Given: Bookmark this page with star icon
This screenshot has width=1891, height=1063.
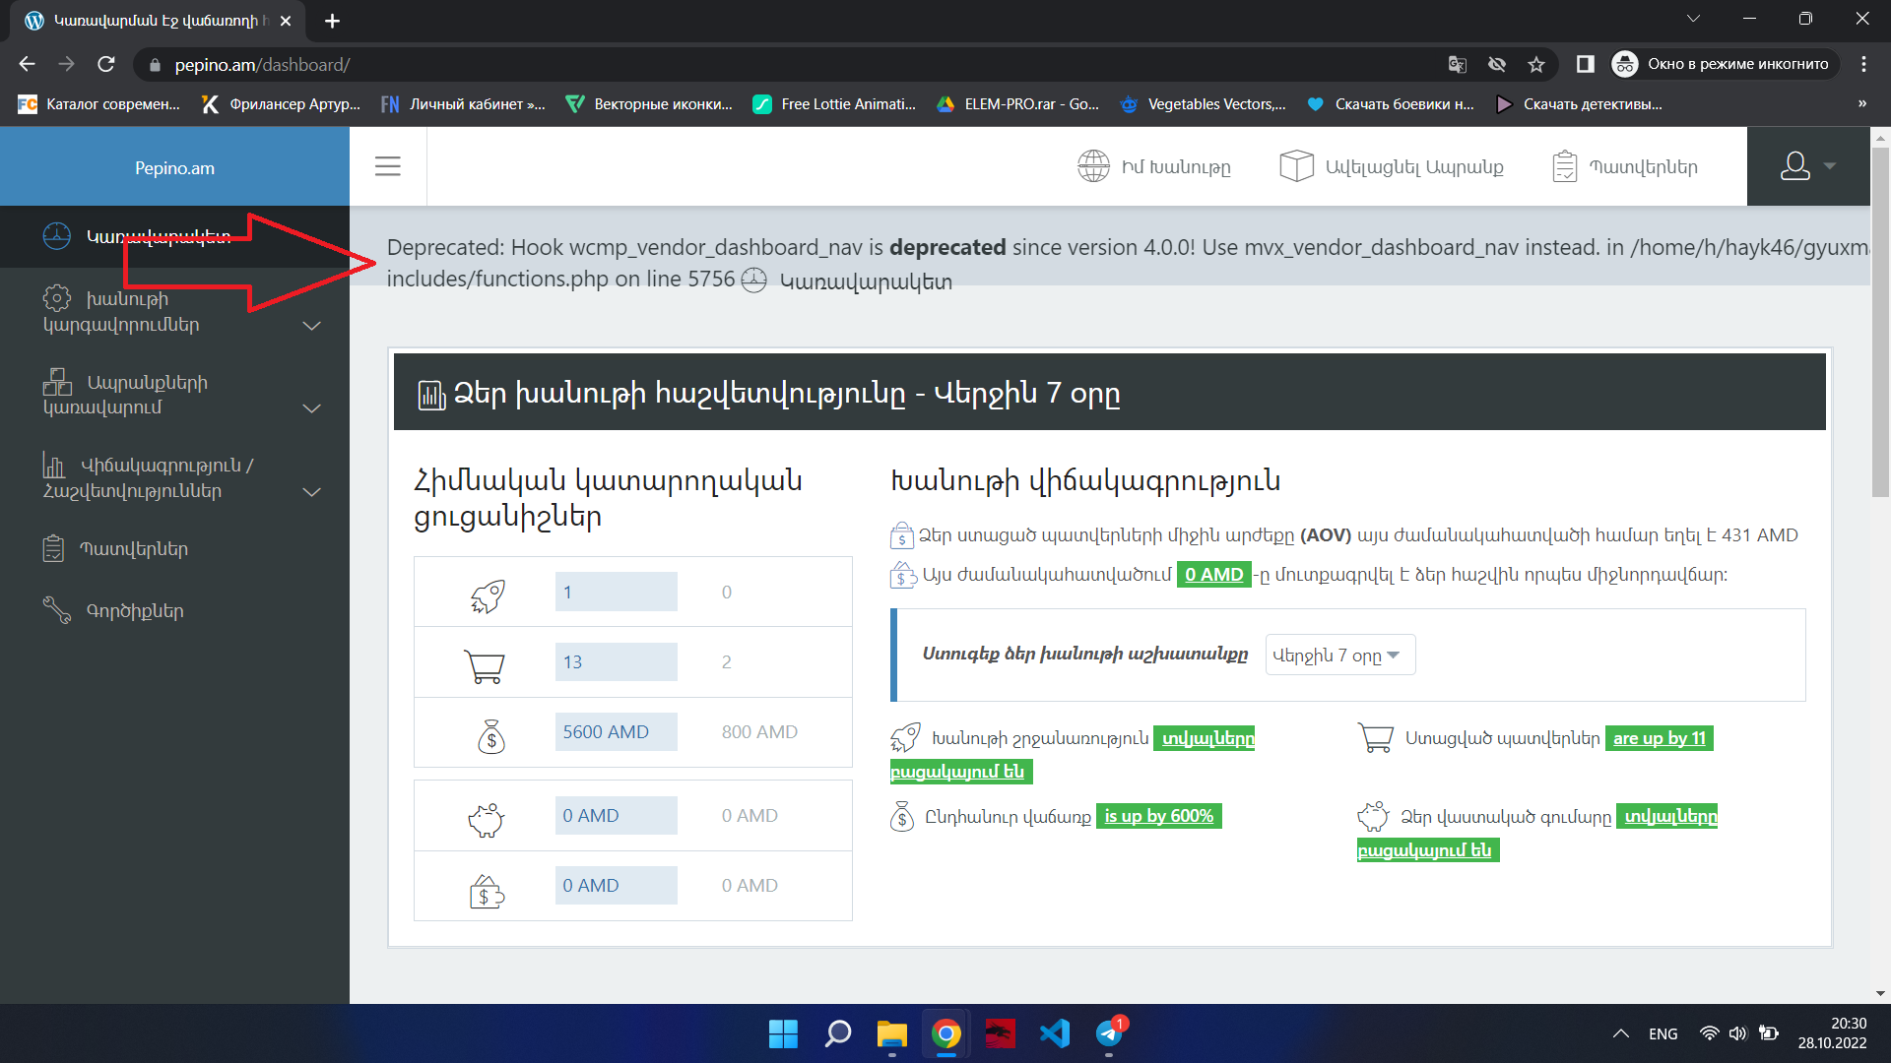Looking at the screenshot, I should click(1535, 65).
